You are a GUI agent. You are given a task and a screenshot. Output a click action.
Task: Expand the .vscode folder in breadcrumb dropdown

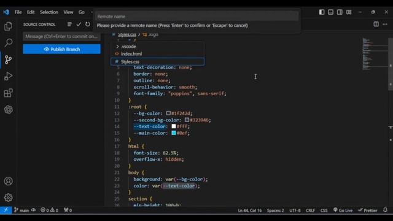coord(158,47)
